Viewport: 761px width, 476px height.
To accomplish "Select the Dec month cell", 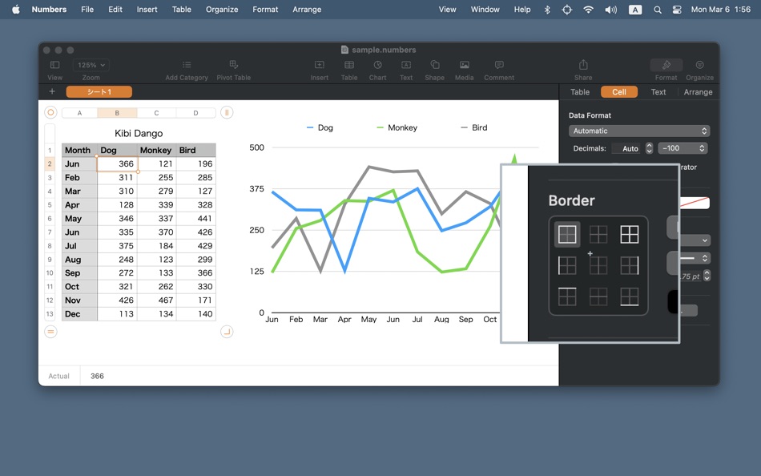I will click(x=79, y=314).
